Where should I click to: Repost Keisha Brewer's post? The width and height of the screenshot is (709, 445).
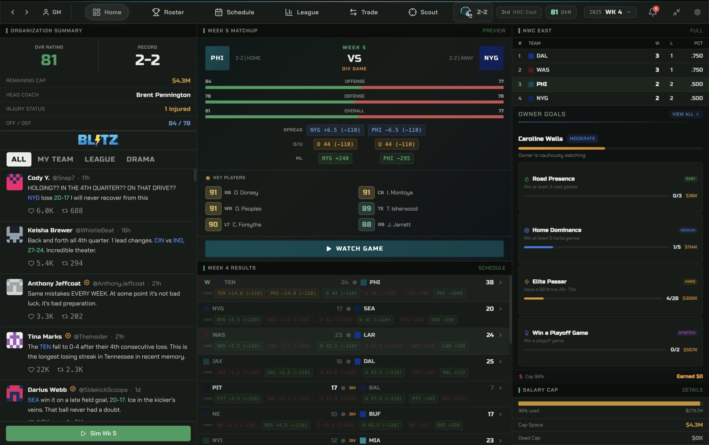coord(65,263)
